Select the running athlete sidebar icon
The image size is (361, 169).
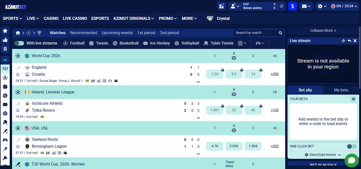click(5, 149)
